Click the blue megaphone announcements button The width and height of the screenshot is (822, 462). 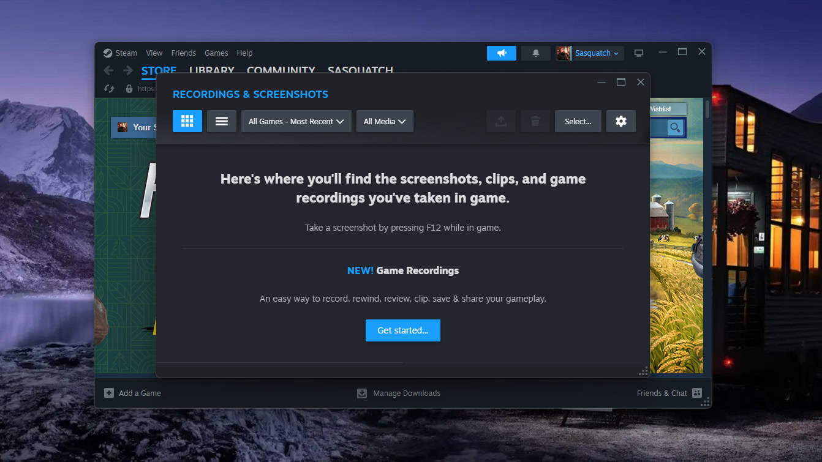tap(502, 53)
